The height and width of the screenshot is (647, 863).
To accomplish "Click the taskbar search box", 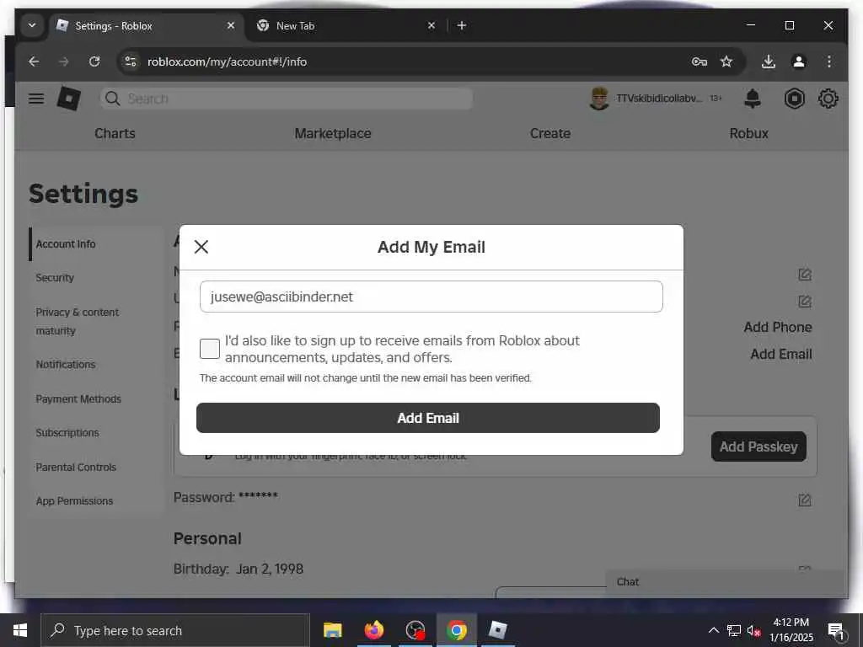I will click(x=175, y=630).
